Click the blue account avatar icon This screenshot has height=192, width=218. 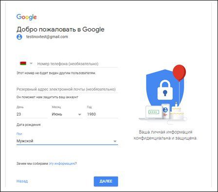[x=19, y=37]
